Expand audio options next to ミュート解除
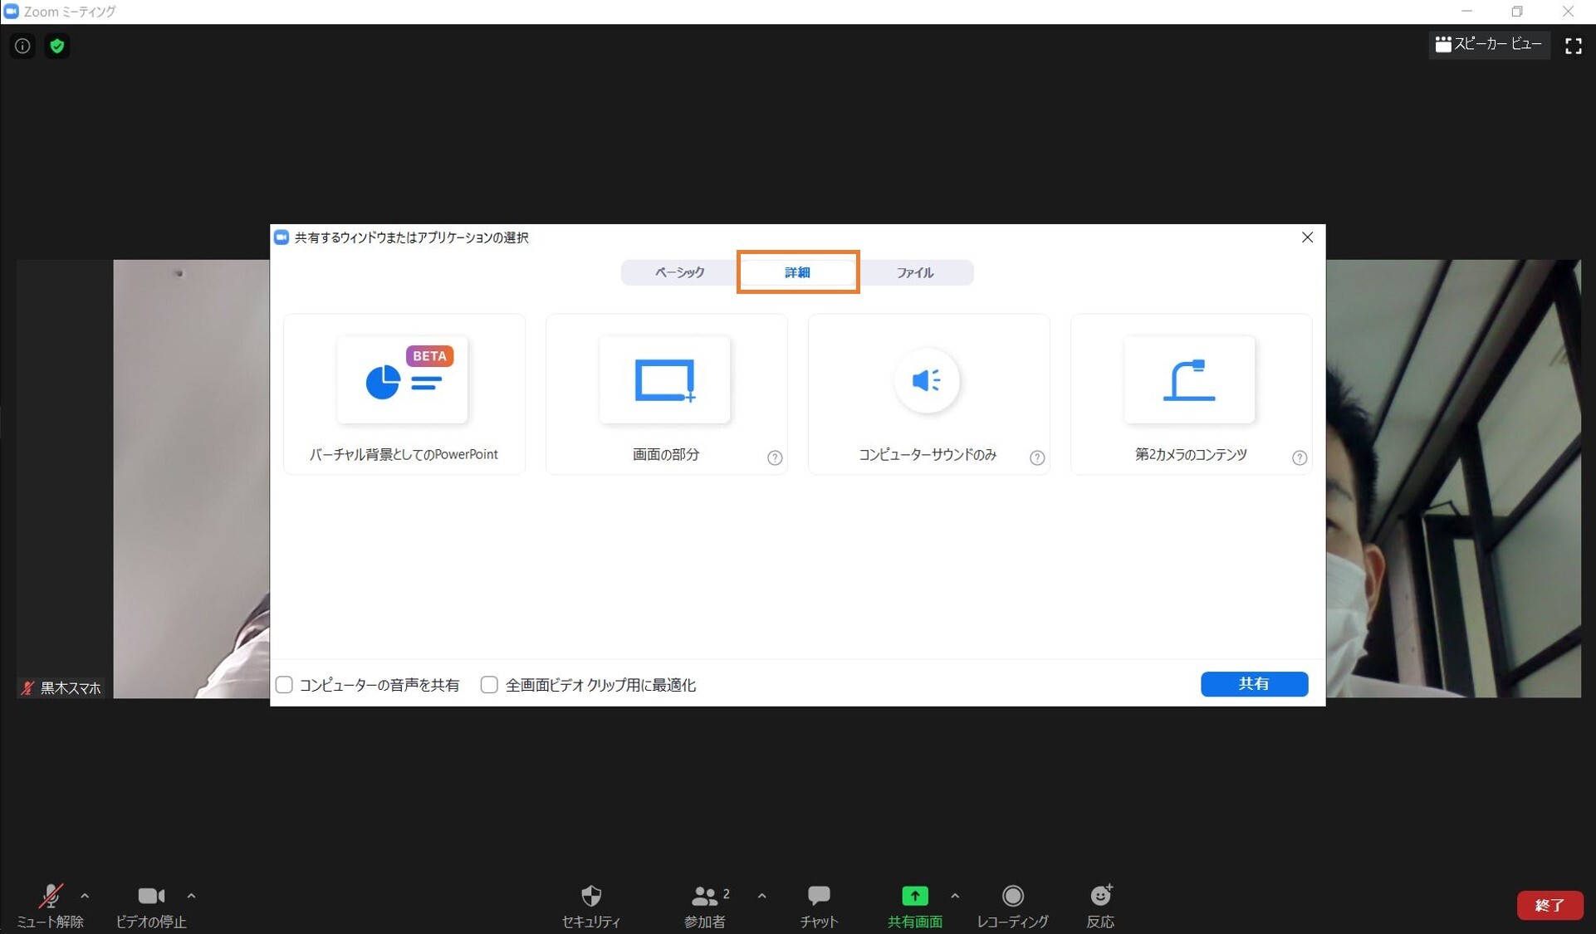1596x934 pixels. 86,897
